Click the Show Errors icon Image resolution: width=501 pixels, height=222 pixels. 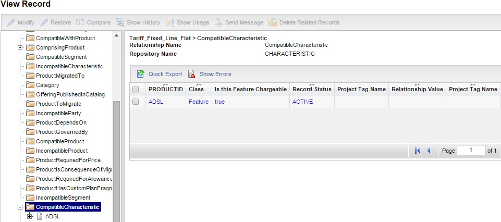pyautogui.click(x=192, y=74)
